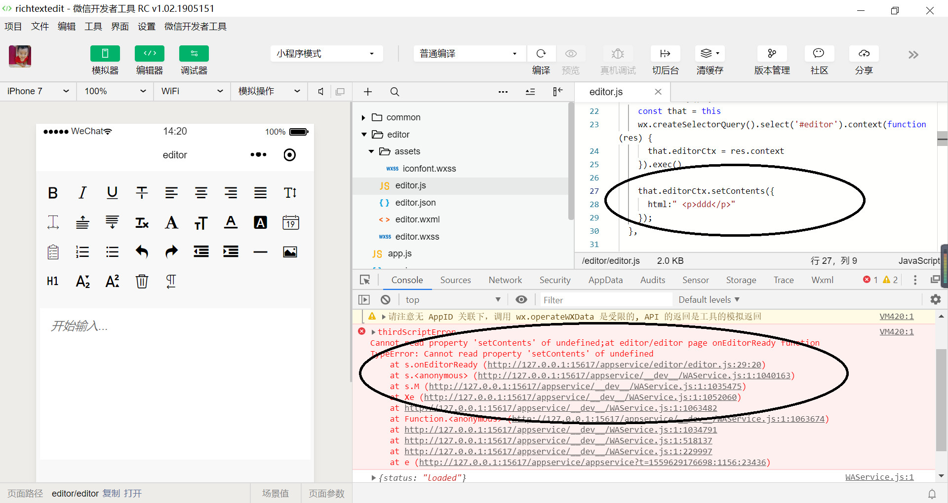Collapse the assets folder
Viewport: 948px width, 503px height.
[371, 151]
